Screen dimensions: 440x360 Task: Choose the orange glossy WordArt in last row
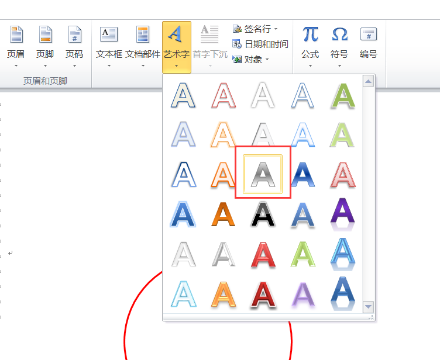(x=224, y=294)
